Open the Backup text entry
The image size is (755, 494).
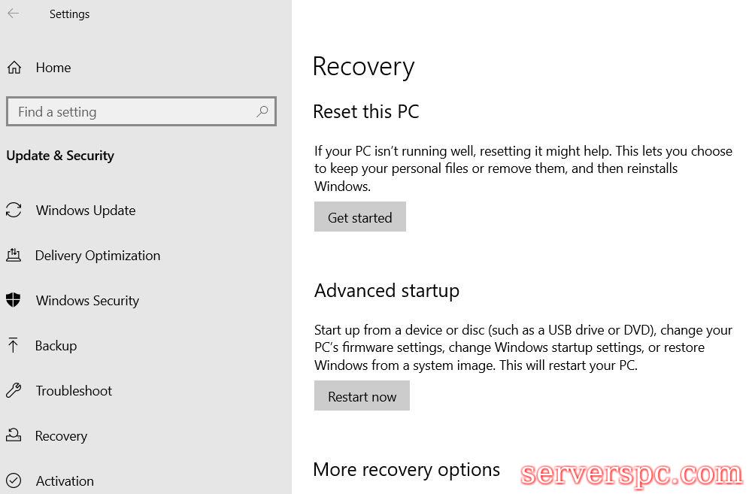click(56, 346)
